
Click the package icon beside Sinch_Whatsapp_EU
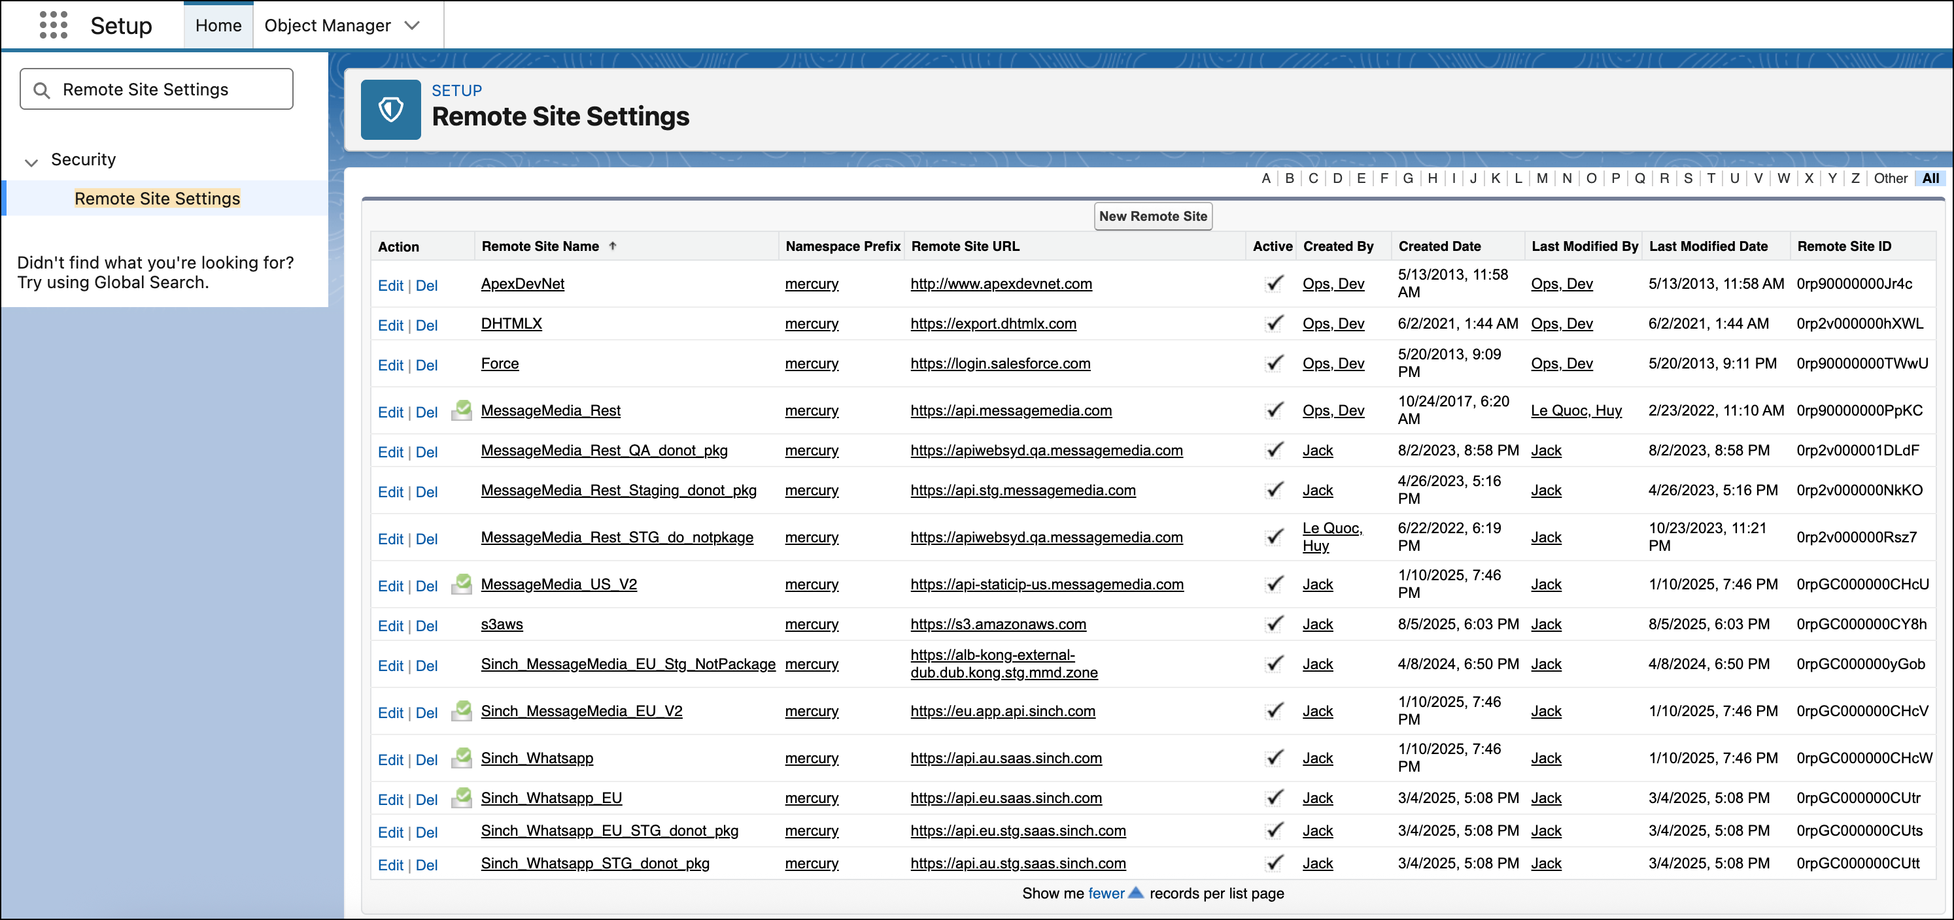tap(461, 797)
